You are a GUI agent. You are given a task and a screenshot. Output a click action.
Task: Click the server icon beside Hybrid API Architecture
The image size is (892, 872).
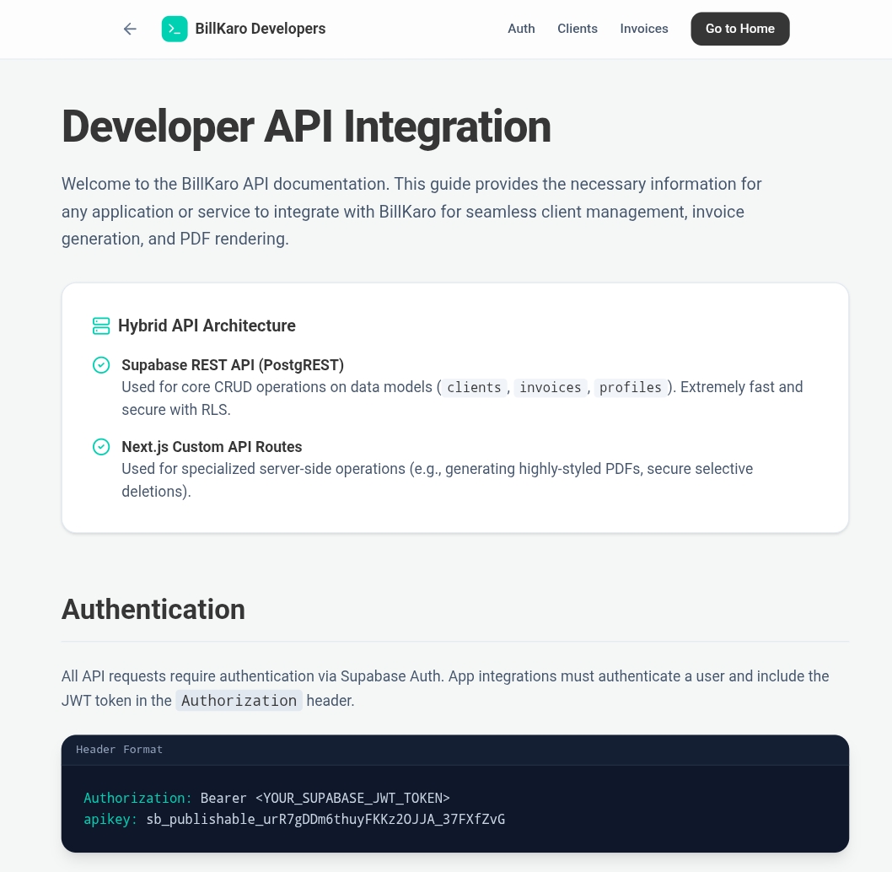[101, 326]
